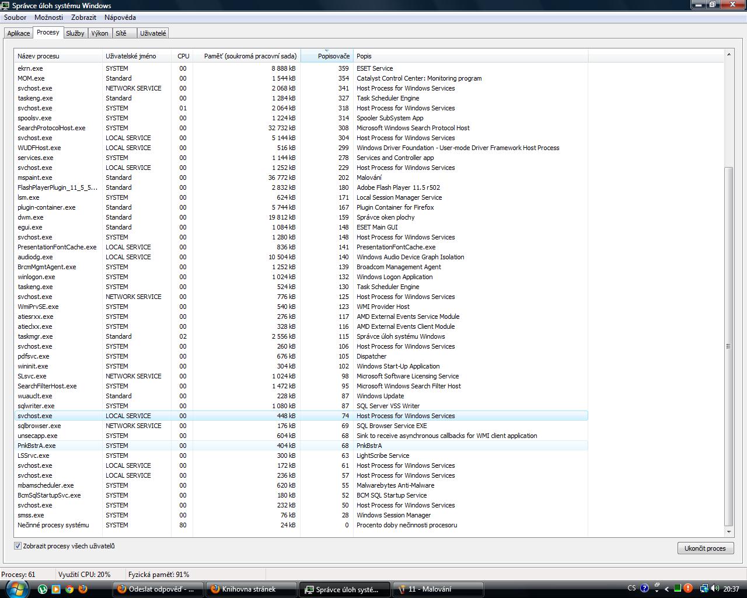This screenshot has width=747, height=598.
Task: Switch to the '11 - Malování' taskbar window
Action: click(x=438, y=589)
